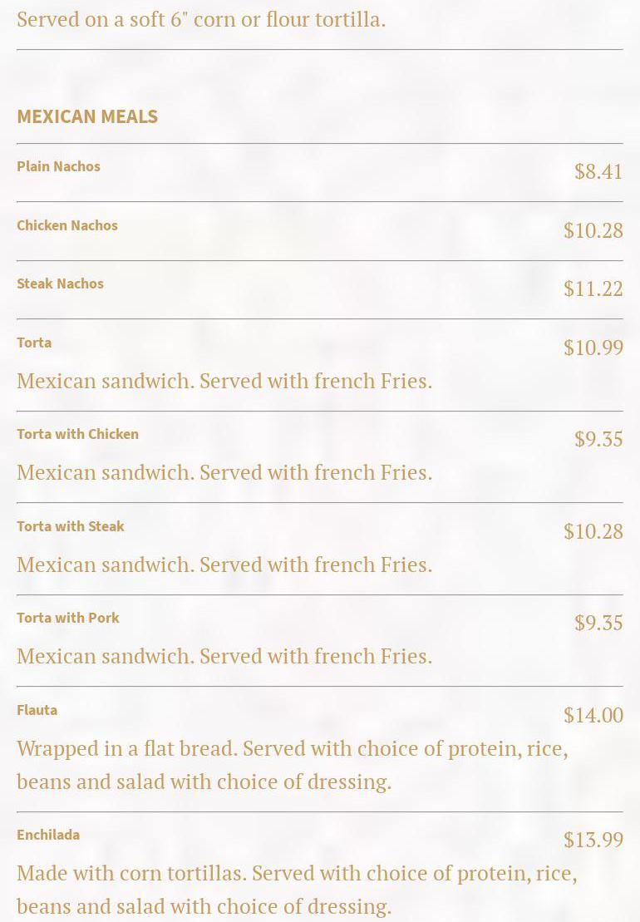Click the $14.00 Flauta price

coord(593,715)
